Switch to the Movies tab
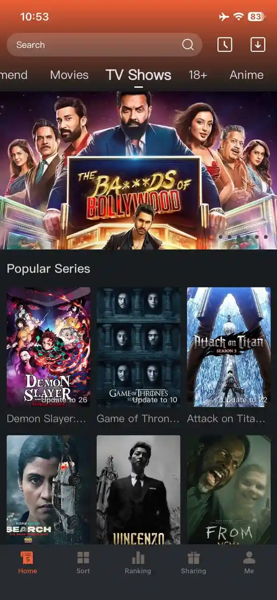This screenshot has height=600, width=277. click(x=69, y=75)
